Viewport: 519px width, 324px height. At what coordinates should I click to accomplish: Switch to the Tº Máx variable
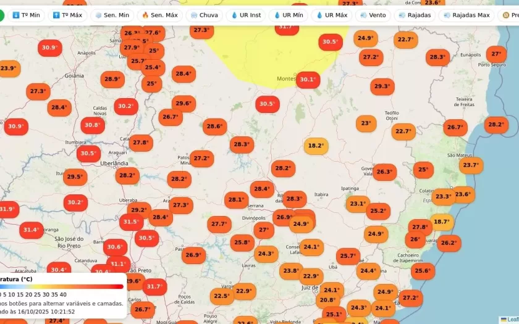coord(67,15)
